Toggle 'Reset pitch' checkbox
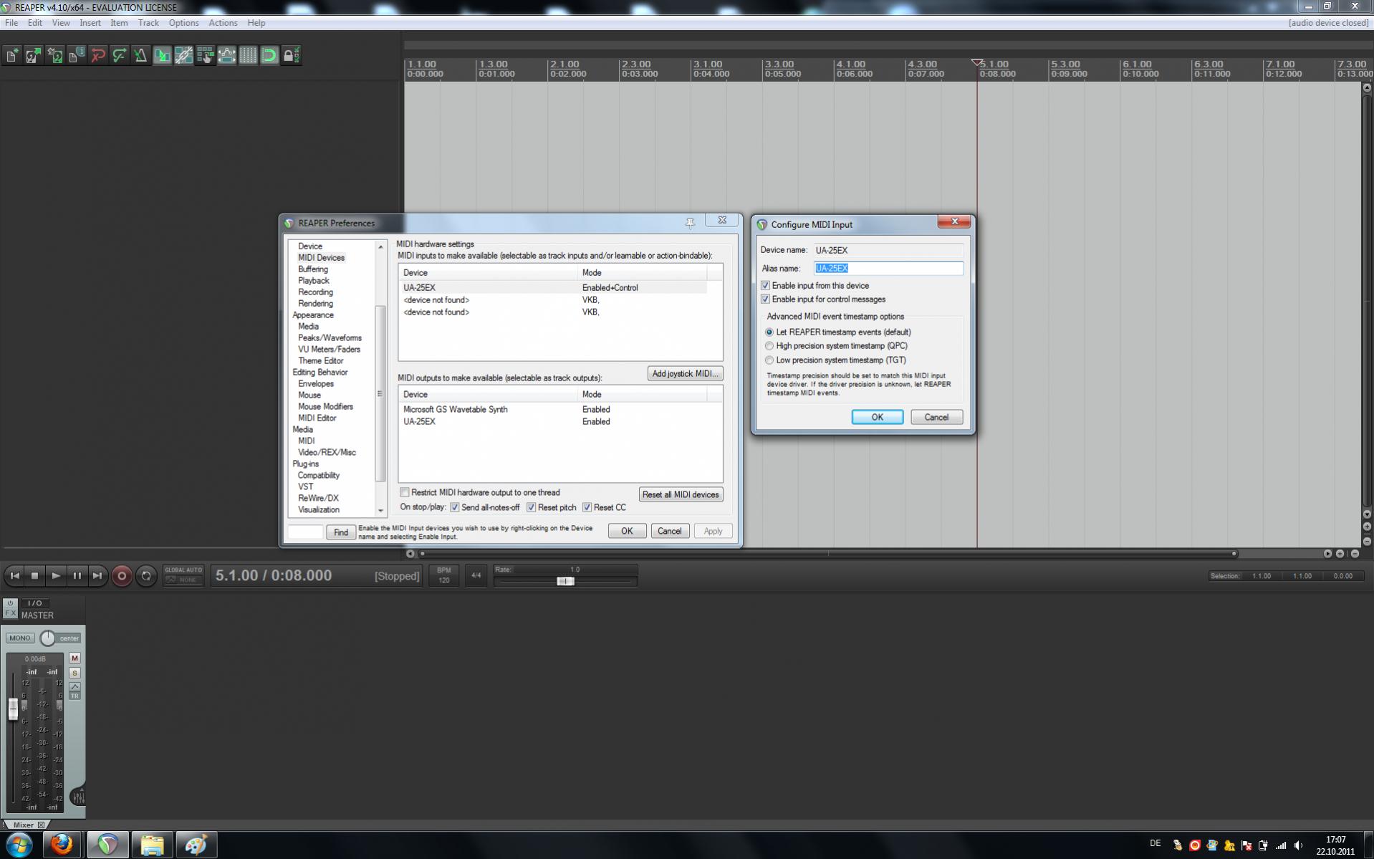Viewport: 1374px width, 859px height. tap(531, 507)
